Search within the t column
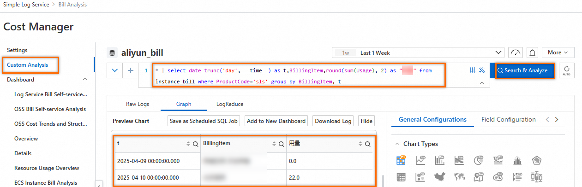This screenshot has height=187, width=582. pyautogui.click(x=195, y=144)
